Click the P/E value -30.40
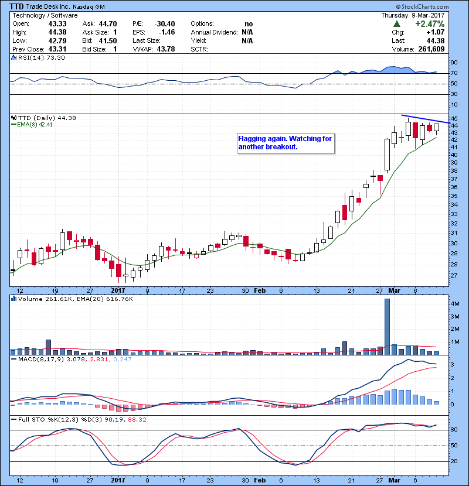 click(165, 24)
